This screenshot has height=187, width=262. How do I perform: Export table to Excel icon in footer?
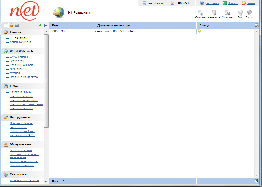[x=257, y=181]
